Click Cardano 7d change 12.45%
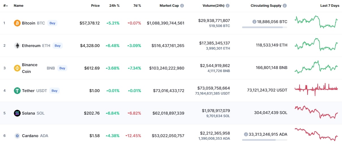This screenshot has height=145, width=342. (133, 136)
